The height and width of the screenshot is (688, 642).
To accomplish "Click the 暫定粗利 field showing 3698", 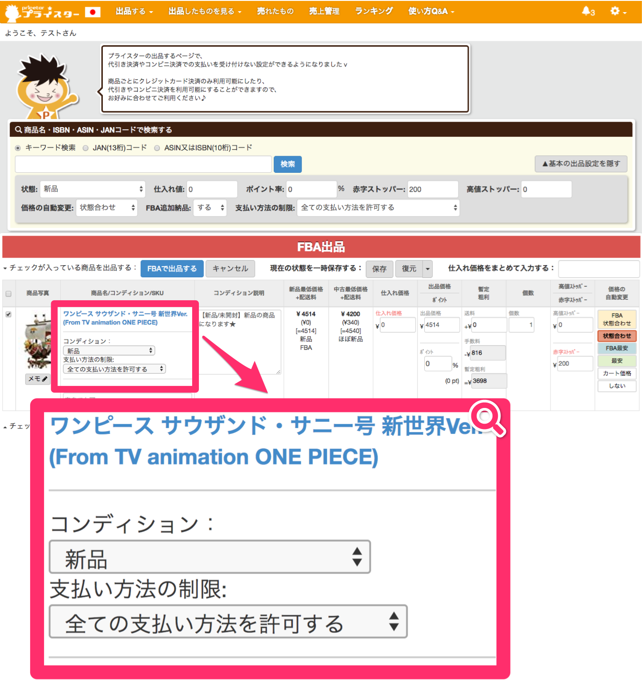I will click(x=489, y=381).
